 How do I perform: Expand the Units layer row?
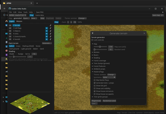10,34
